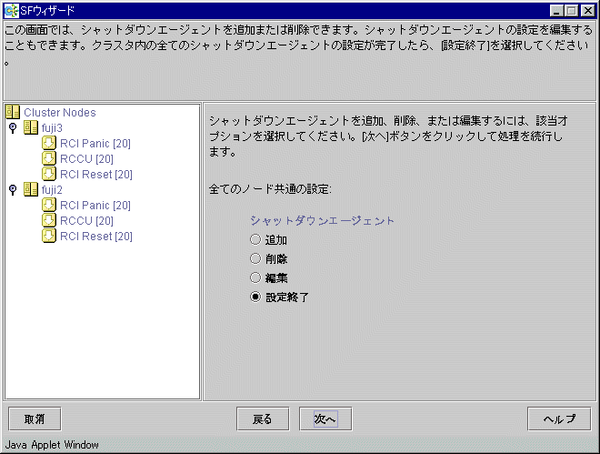The width and height of the screenshot is (600, 454).
Task: Minimize the SF wizard window
Action: point(556,11)
